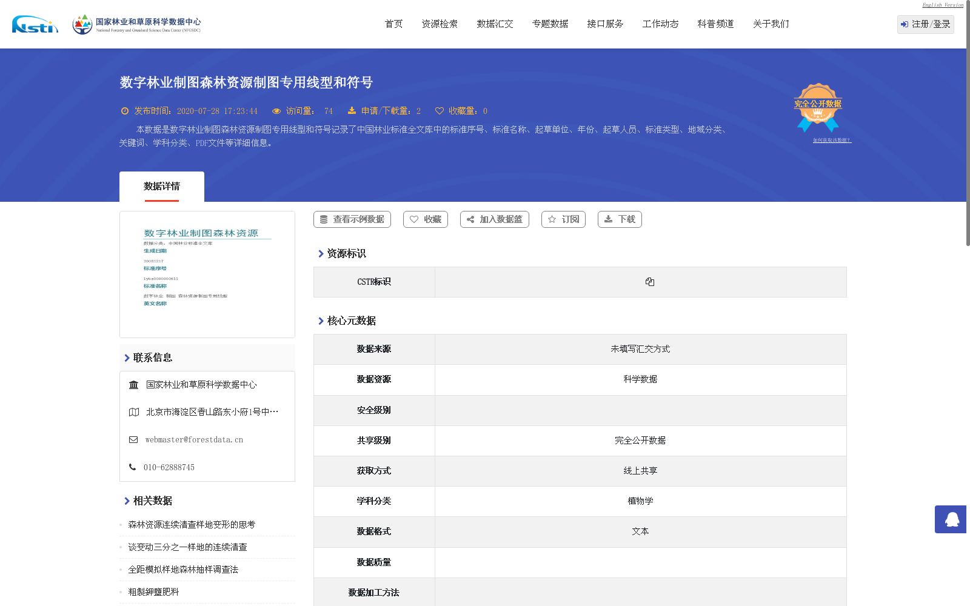Open the chat bell icon at bottom right
The height and width of the screenshot is (606, 970).
(950, 520)
